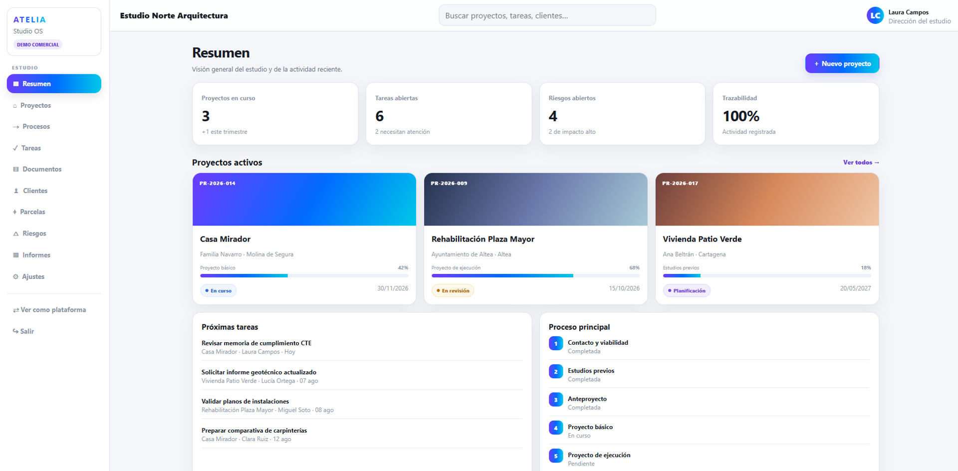The image size is (958, 471).
Task: Click the Planificación status badge
Action: (687, 291)
